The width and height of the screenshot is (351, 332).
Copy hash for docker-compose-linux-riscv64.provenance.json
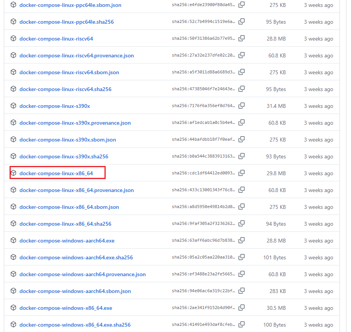[x=242, y=55]
